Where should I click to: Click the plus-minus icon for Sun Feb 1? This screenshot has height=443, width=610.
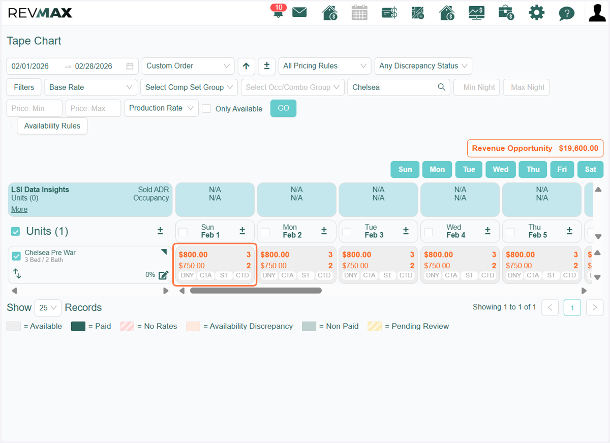(242, 231)
